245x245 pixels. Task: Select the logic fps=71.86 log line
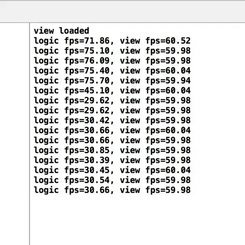click(x=112, y=41)
